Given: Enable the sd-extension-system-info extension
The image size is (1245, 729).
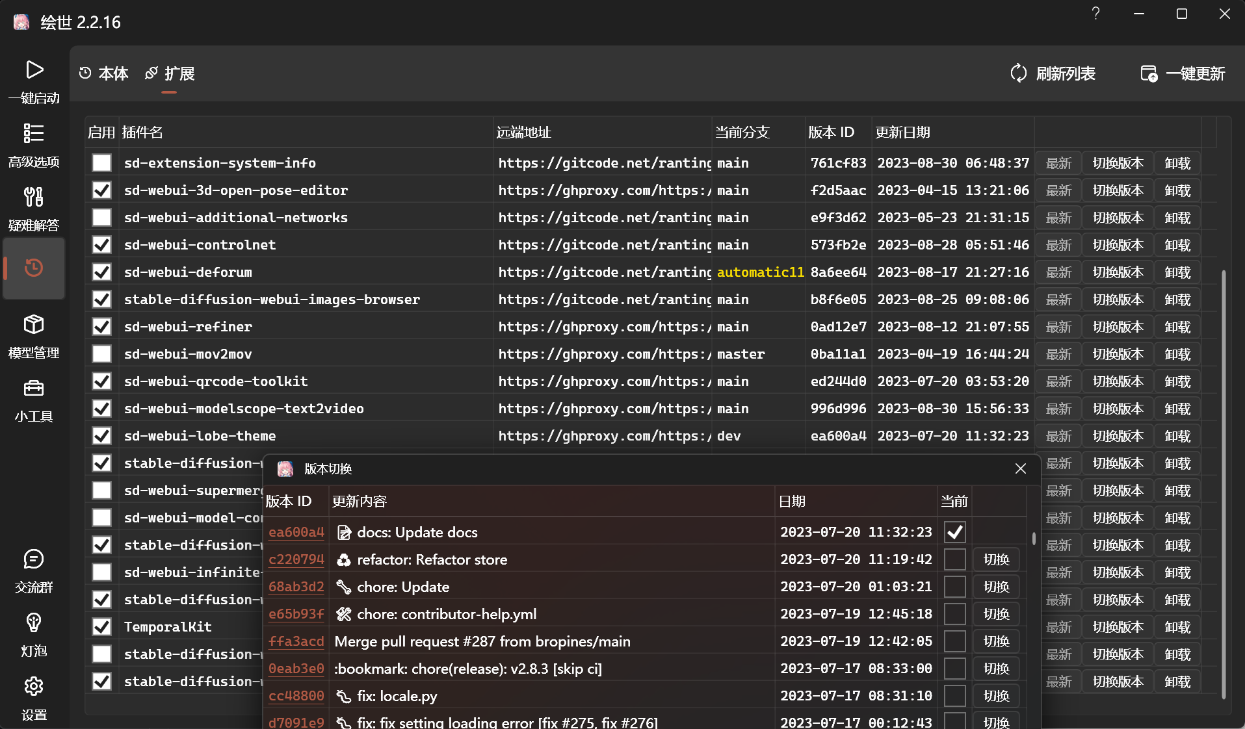Looking at the screenshot, I should (x=101, y=162).
